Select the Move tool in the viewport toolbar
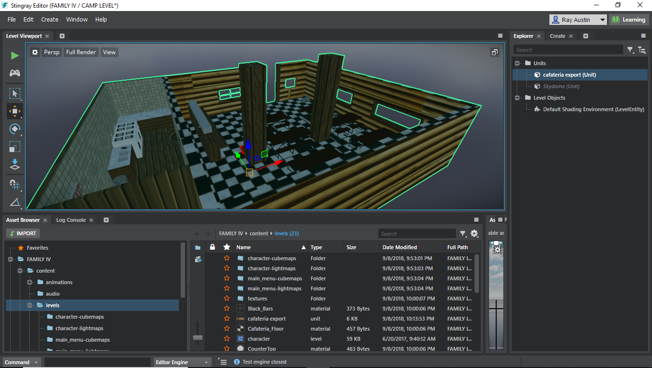652x368 pixels. click(x=14, y=111)
